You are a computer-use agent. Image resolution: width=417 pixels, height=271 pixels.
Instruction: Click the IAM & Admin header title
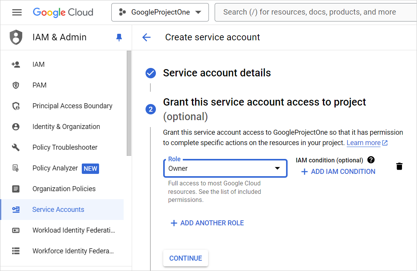[59, 37]
